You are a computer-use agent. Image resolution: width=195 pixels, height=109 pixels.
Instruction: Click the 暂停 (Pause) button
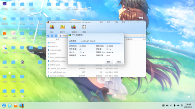point(109,62)
